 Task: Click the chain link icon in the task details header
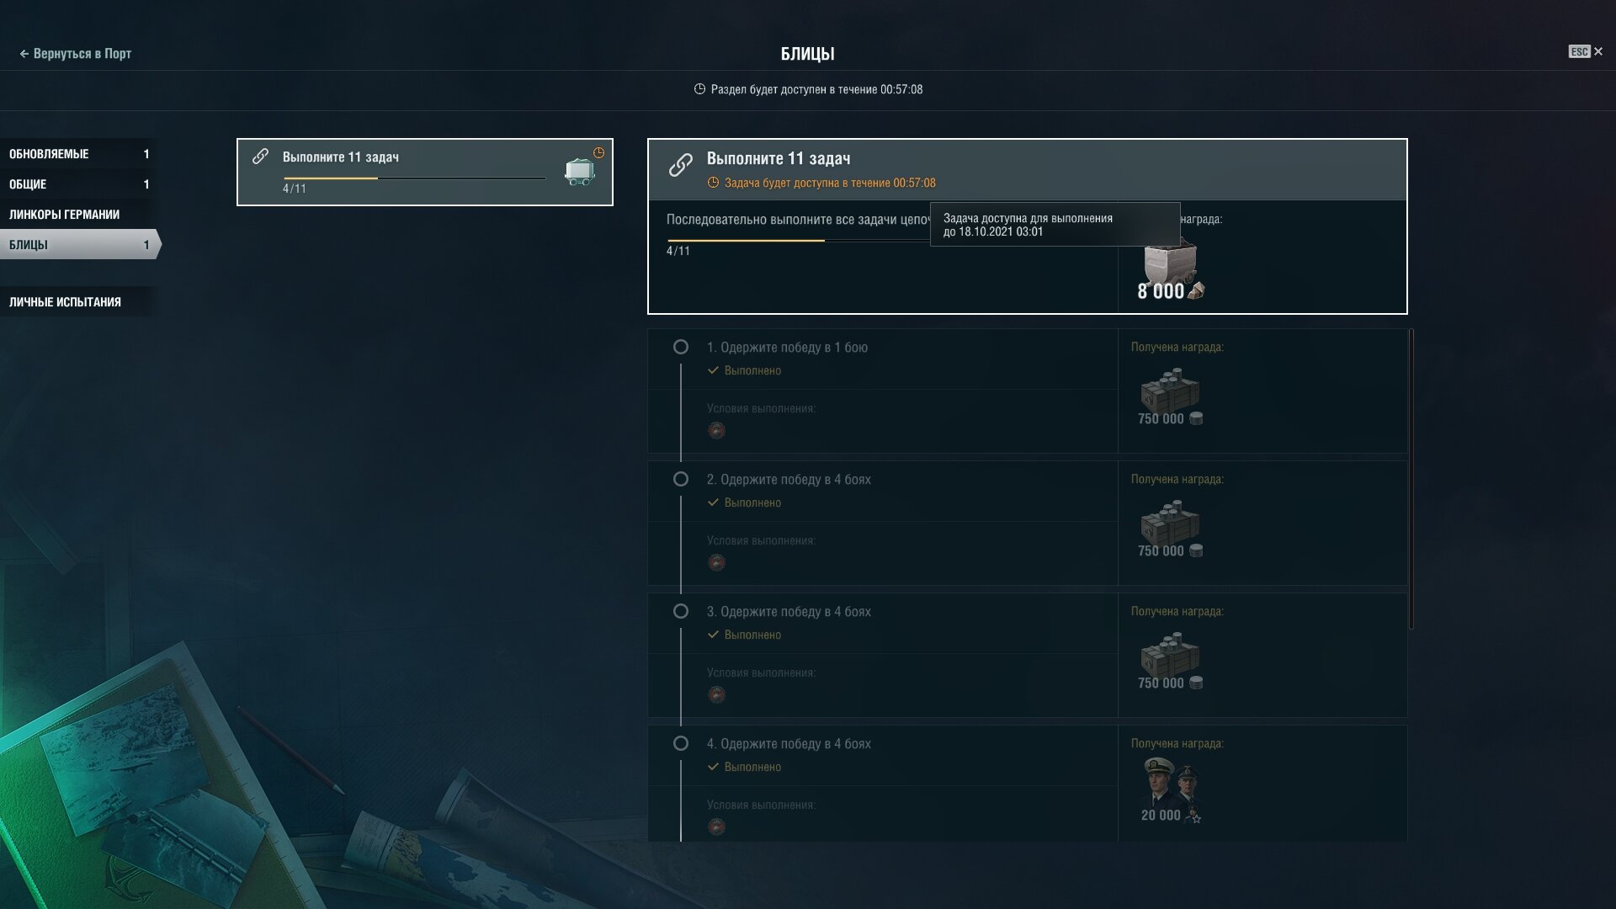(680, 164)
